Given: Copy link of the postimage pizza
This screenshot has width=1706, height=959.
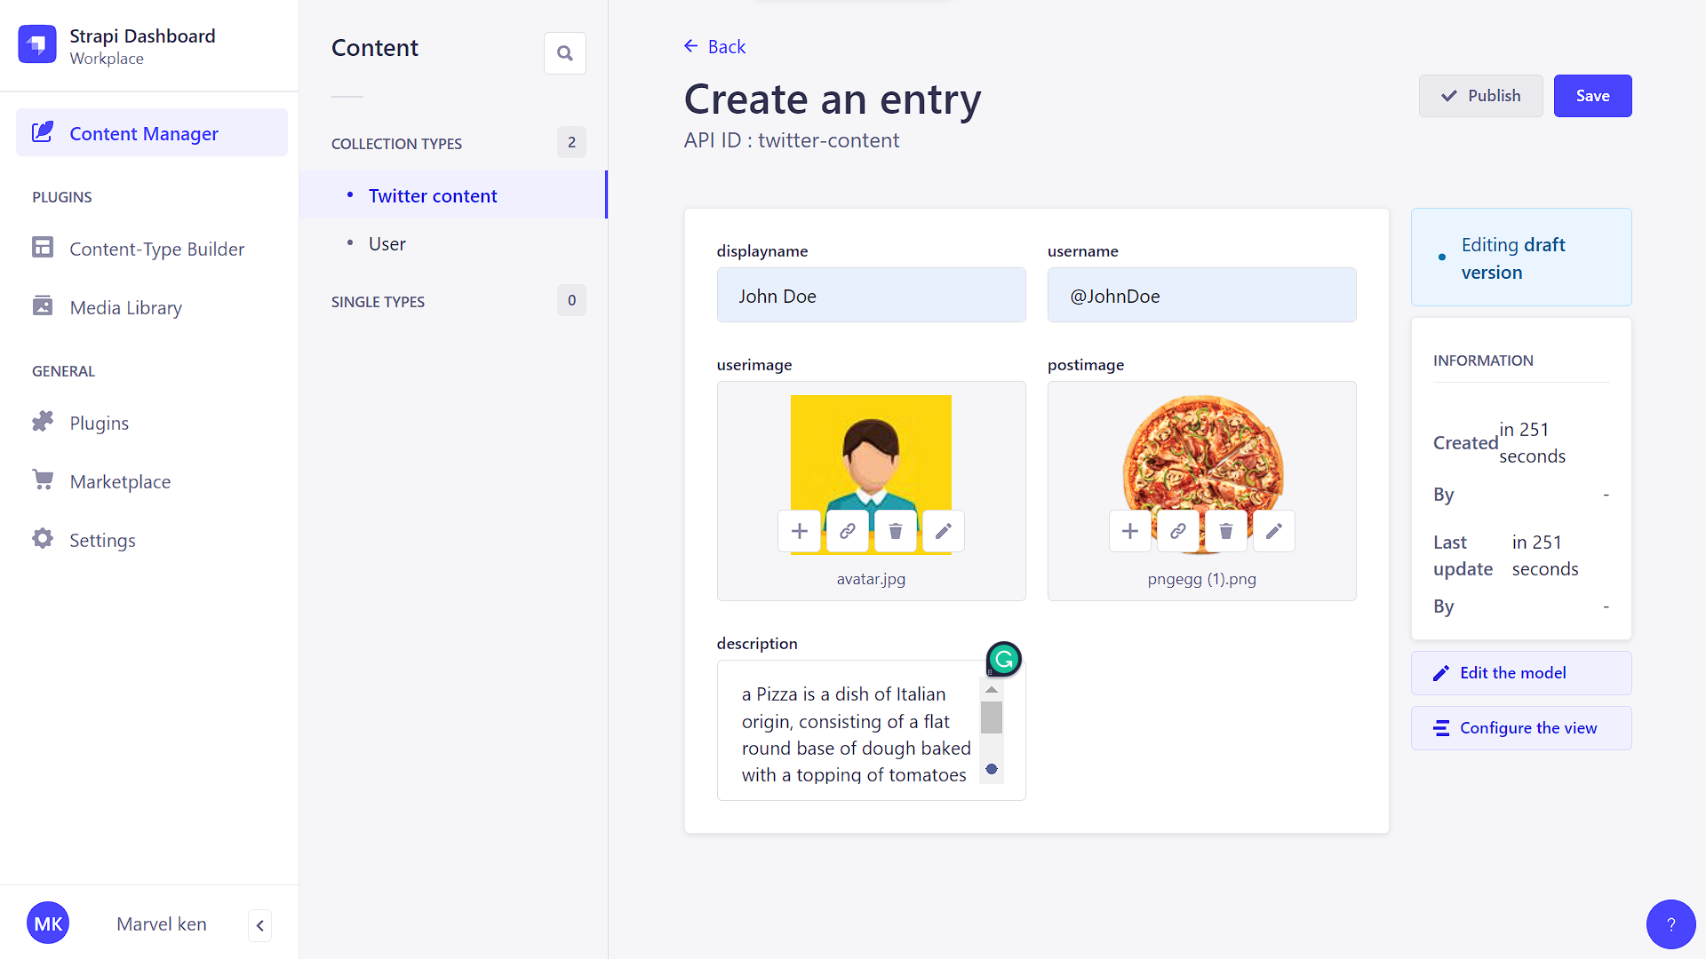Looking at the screenshot, I should pos(1178,531).
